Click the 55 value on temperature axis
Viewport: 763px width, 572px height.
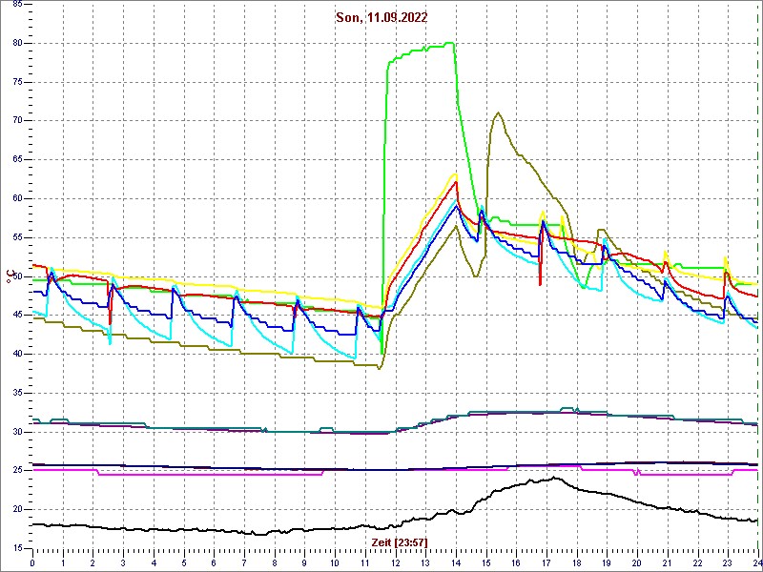click(x=16, y=237)
